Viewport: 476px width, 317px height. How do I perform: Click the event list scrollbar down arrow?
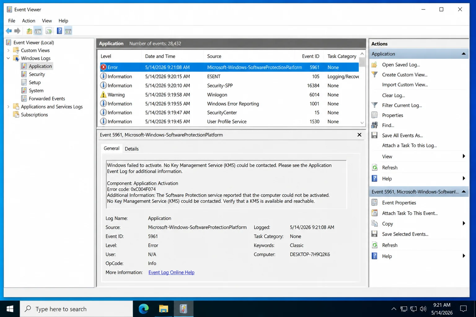coord(362,123)
